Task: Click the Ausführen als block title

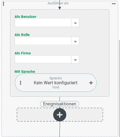Action: click(58, 3)
